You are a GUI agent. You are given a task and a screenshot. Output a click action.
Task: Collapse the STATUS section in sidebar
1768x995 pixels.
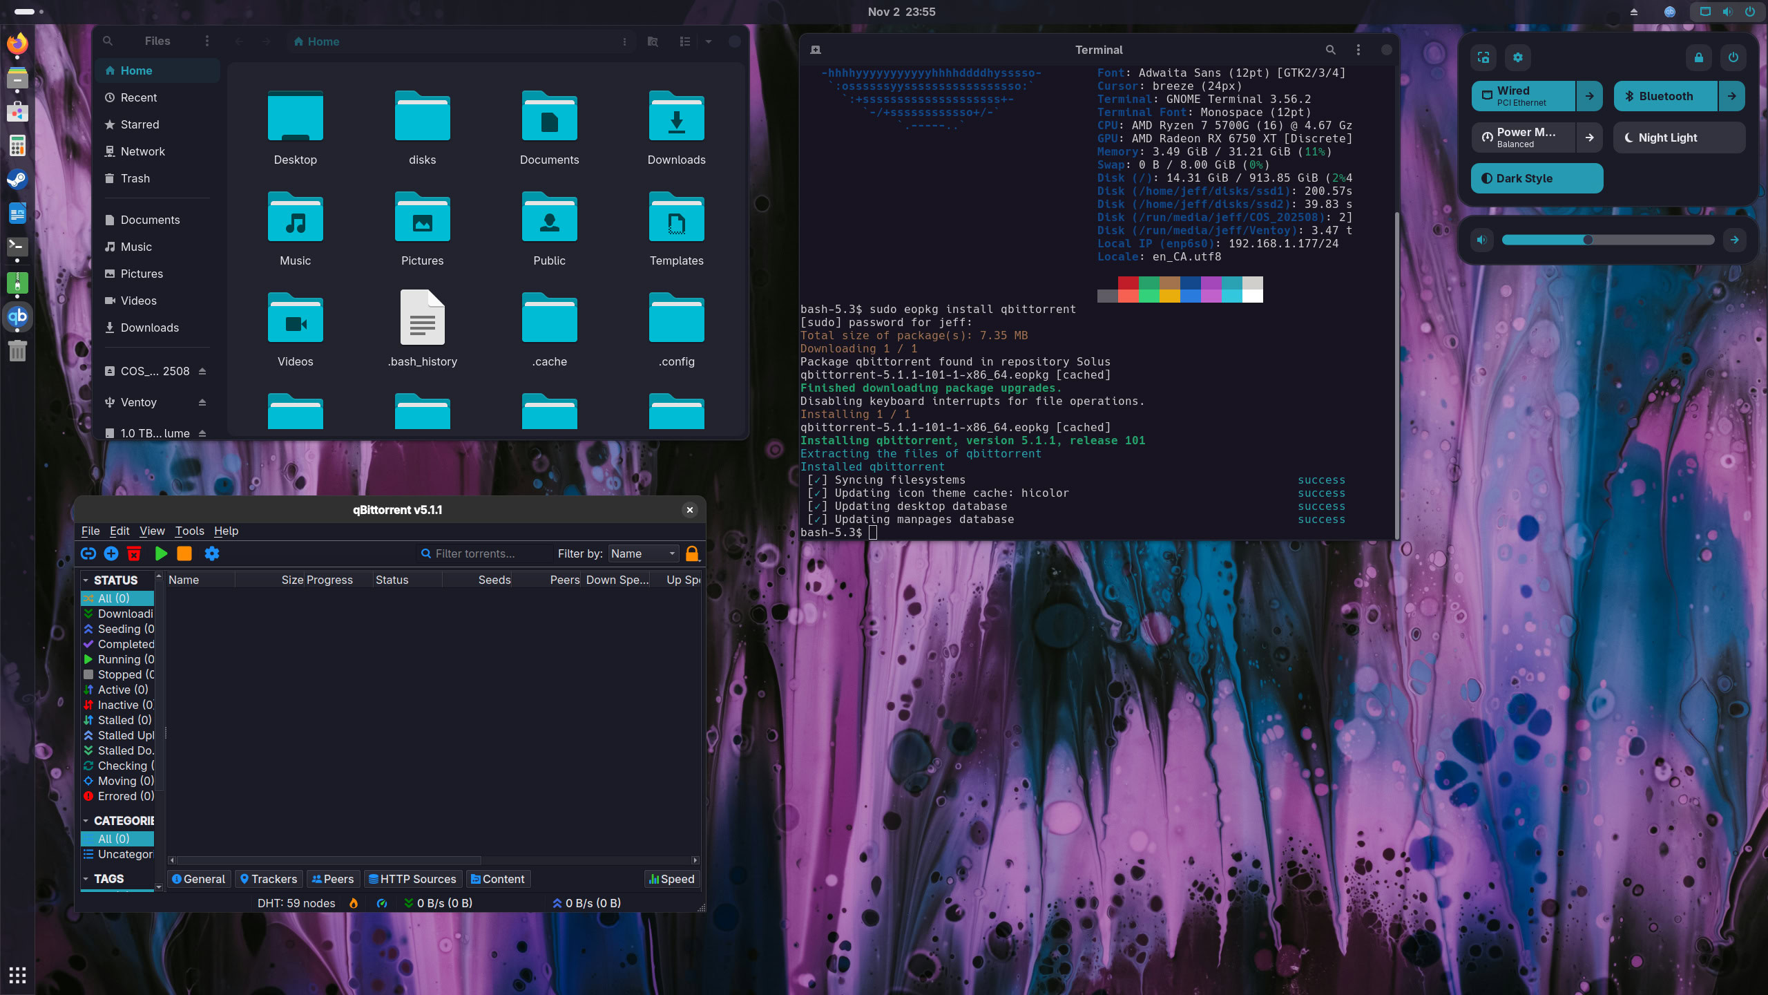86,580
